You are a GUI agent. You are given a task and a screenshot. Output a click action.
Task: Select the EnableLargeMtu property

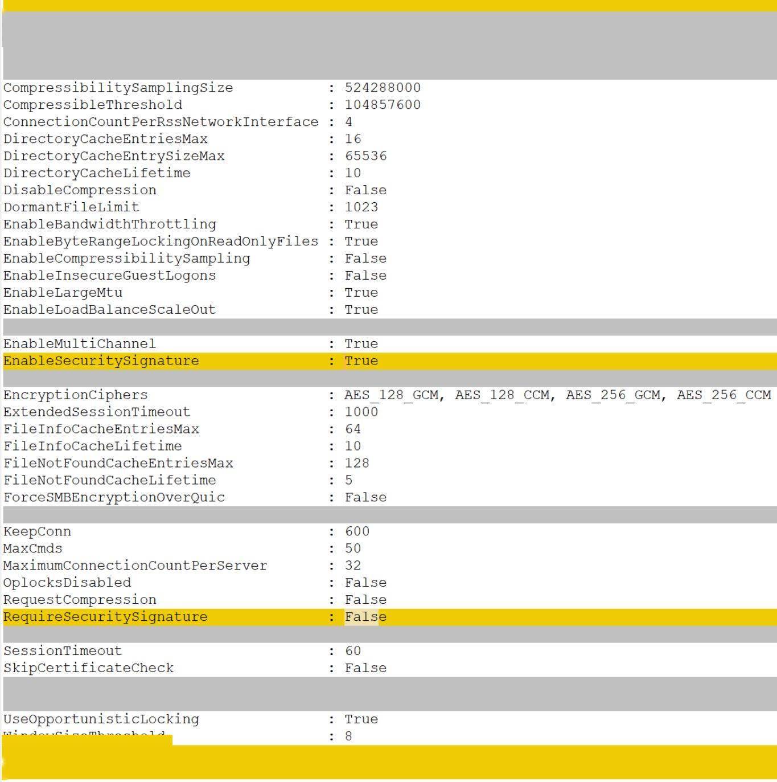pyautogui.click(x=63, y=293)
